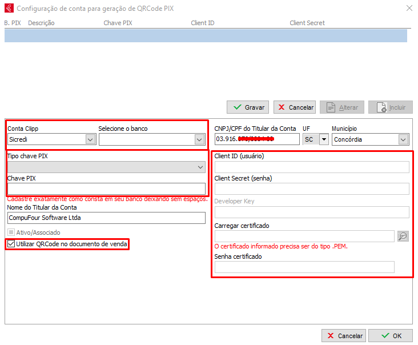Expand the UF state dropdown
The width and height of the screenshot is (418, 345).
pyautogui.click(x=323, y=139)
